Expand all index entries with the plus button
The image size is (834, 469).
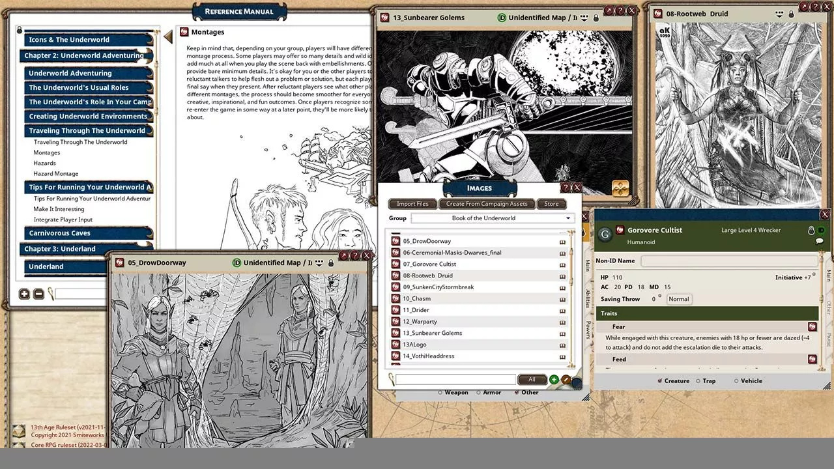pyautogui.click(x=24, y=294)
